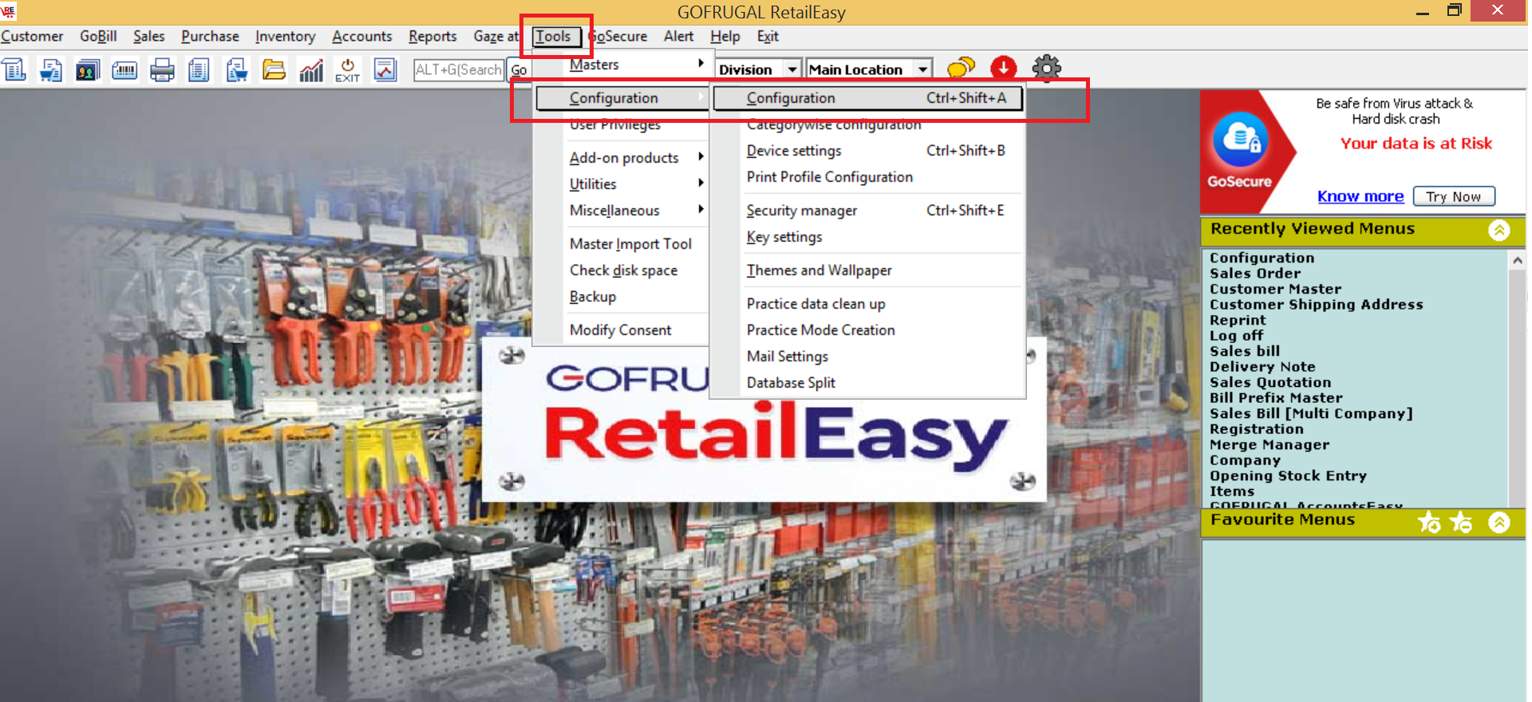
Task: Open the yellow chat bubbles icon
Action: [961, 69]
